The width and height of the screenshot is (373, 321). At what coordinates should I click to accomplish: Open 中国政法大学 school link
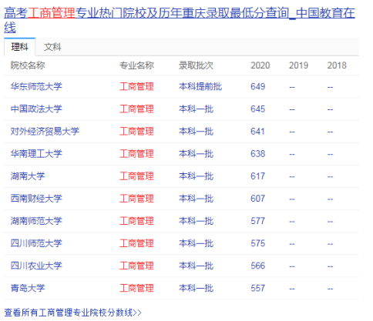36,109
